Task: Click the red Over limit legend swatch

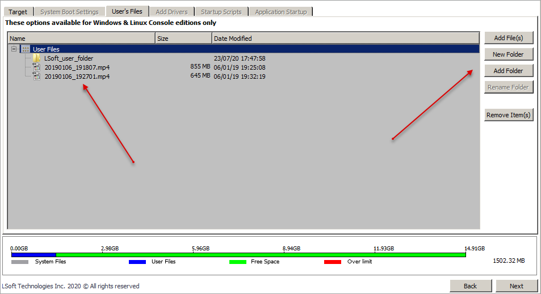Action: click(333, 262)
